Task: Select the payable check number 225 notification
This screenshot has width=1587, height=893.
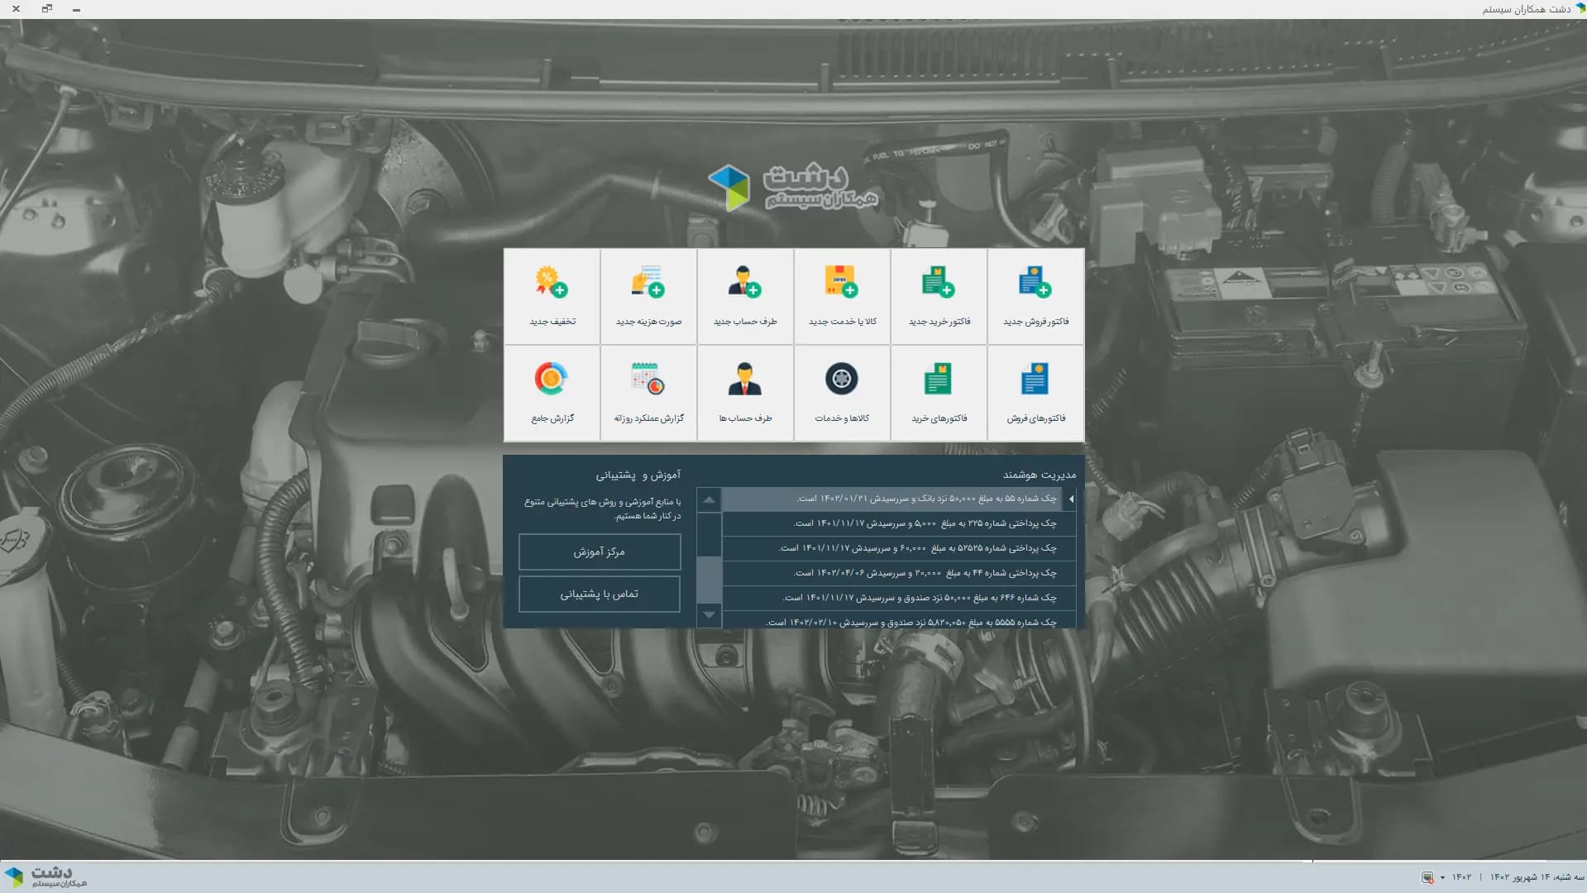Action: click(899, 523)
